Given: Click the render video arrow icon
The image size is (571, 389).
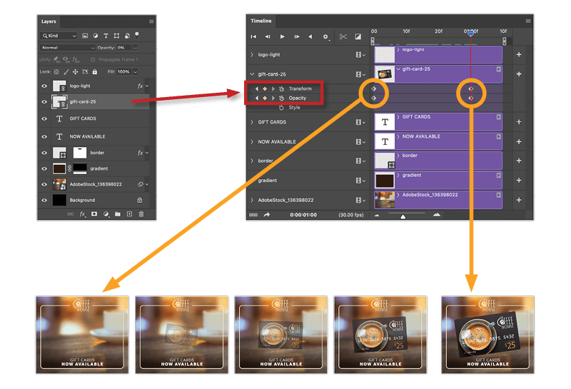Looking at the screenshot, I should (x=267, y=215).
